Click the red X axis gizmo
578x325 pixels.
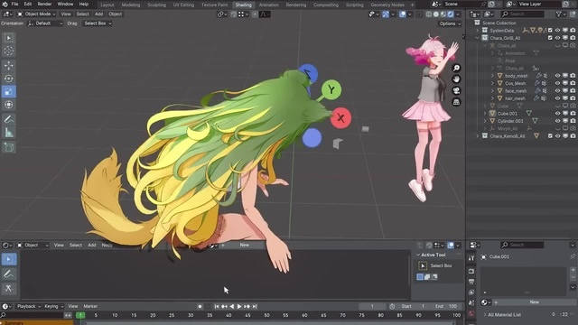click(340, 118)
